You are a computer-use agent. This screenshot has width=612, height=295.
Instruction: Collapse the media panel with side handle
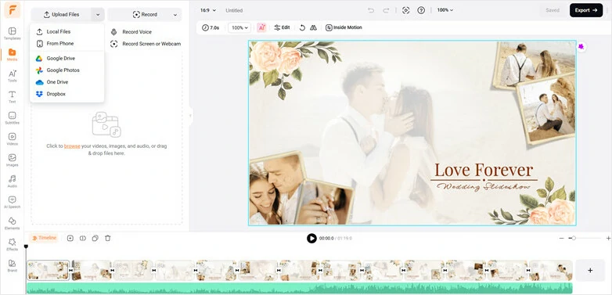[190, 116]
